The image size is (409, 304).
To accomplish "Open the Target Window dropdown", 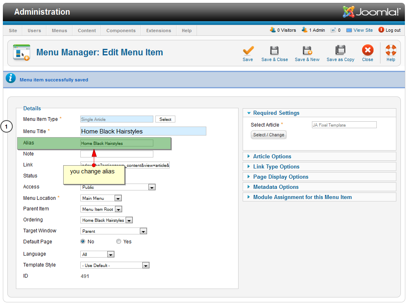I will pyautogui.click(x=114, y=231).
